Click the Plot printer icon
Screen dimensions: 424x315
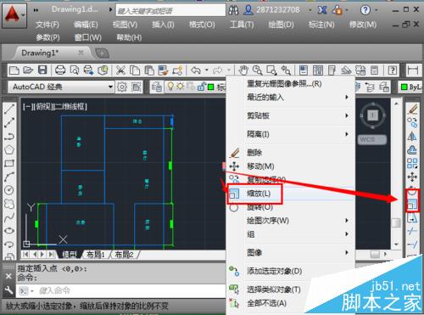pos(60,70)
